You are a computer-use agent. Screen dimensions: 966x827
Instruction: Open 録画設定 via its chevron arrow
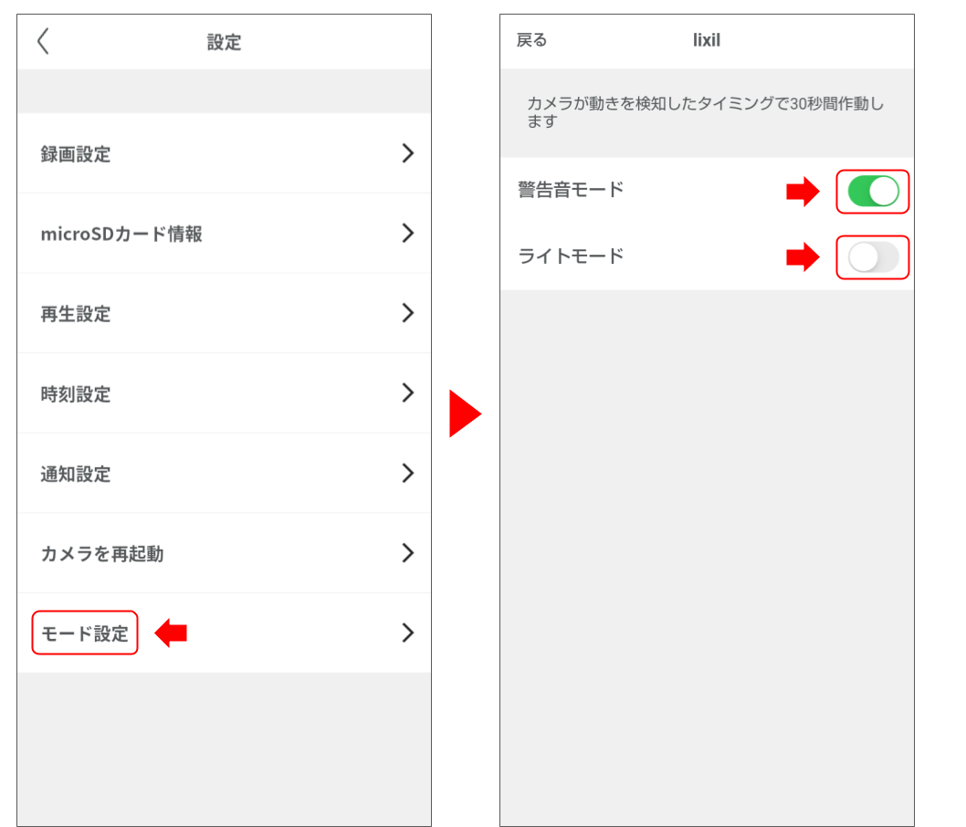[x=407, y=153]
